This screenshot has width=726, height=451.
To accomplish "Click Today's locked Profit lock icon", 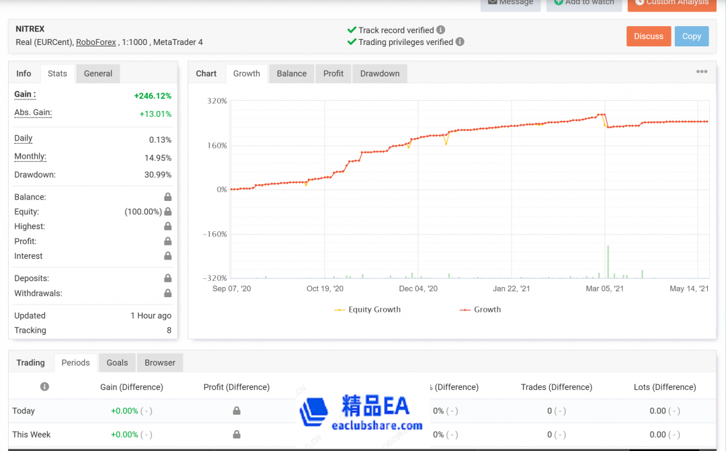I will pyautogui.click(x=236, y=411).
